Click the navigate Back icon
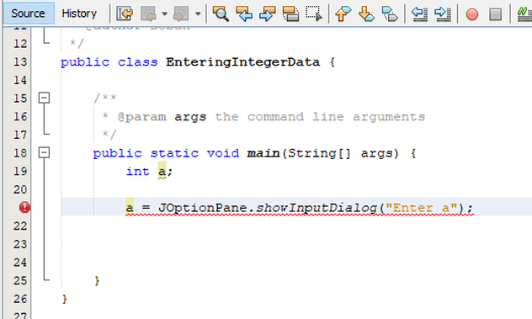 [148, 14]
